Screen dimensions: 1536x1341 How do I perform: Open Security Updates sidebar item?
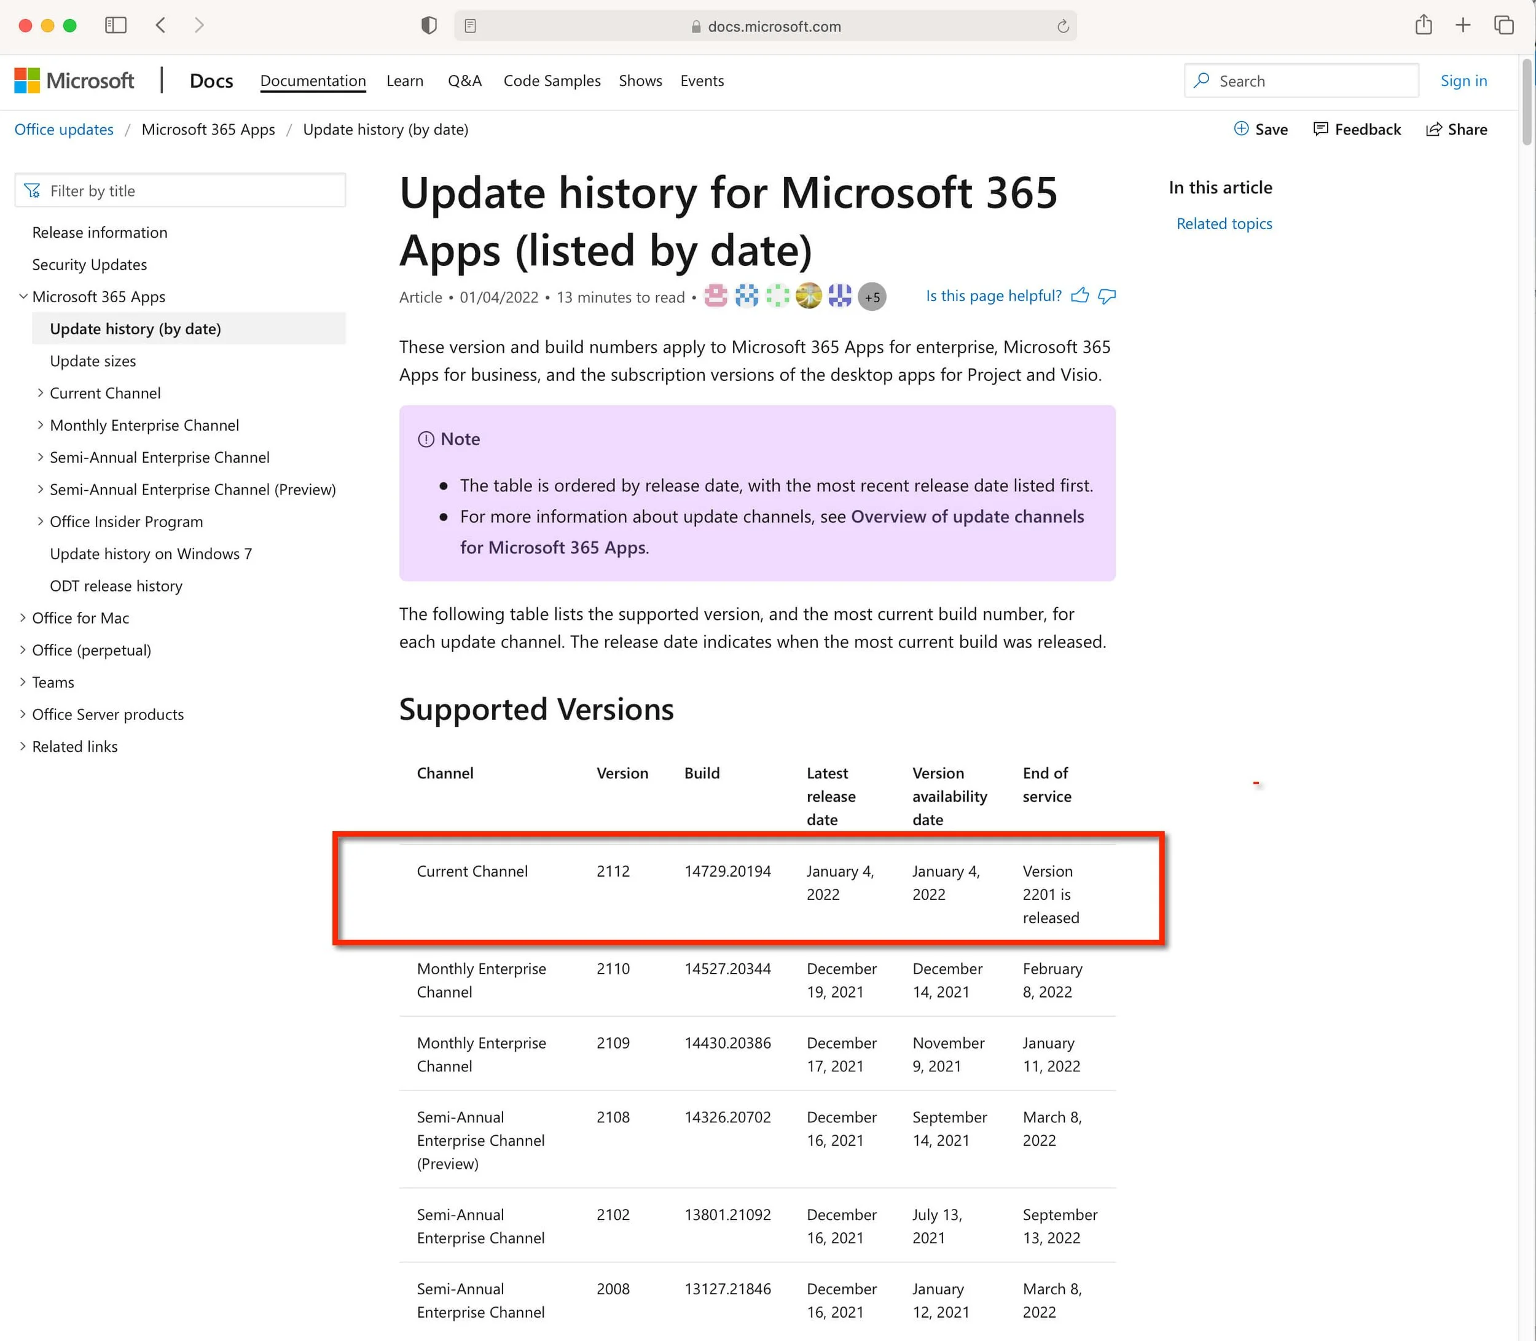pos(89,265)
